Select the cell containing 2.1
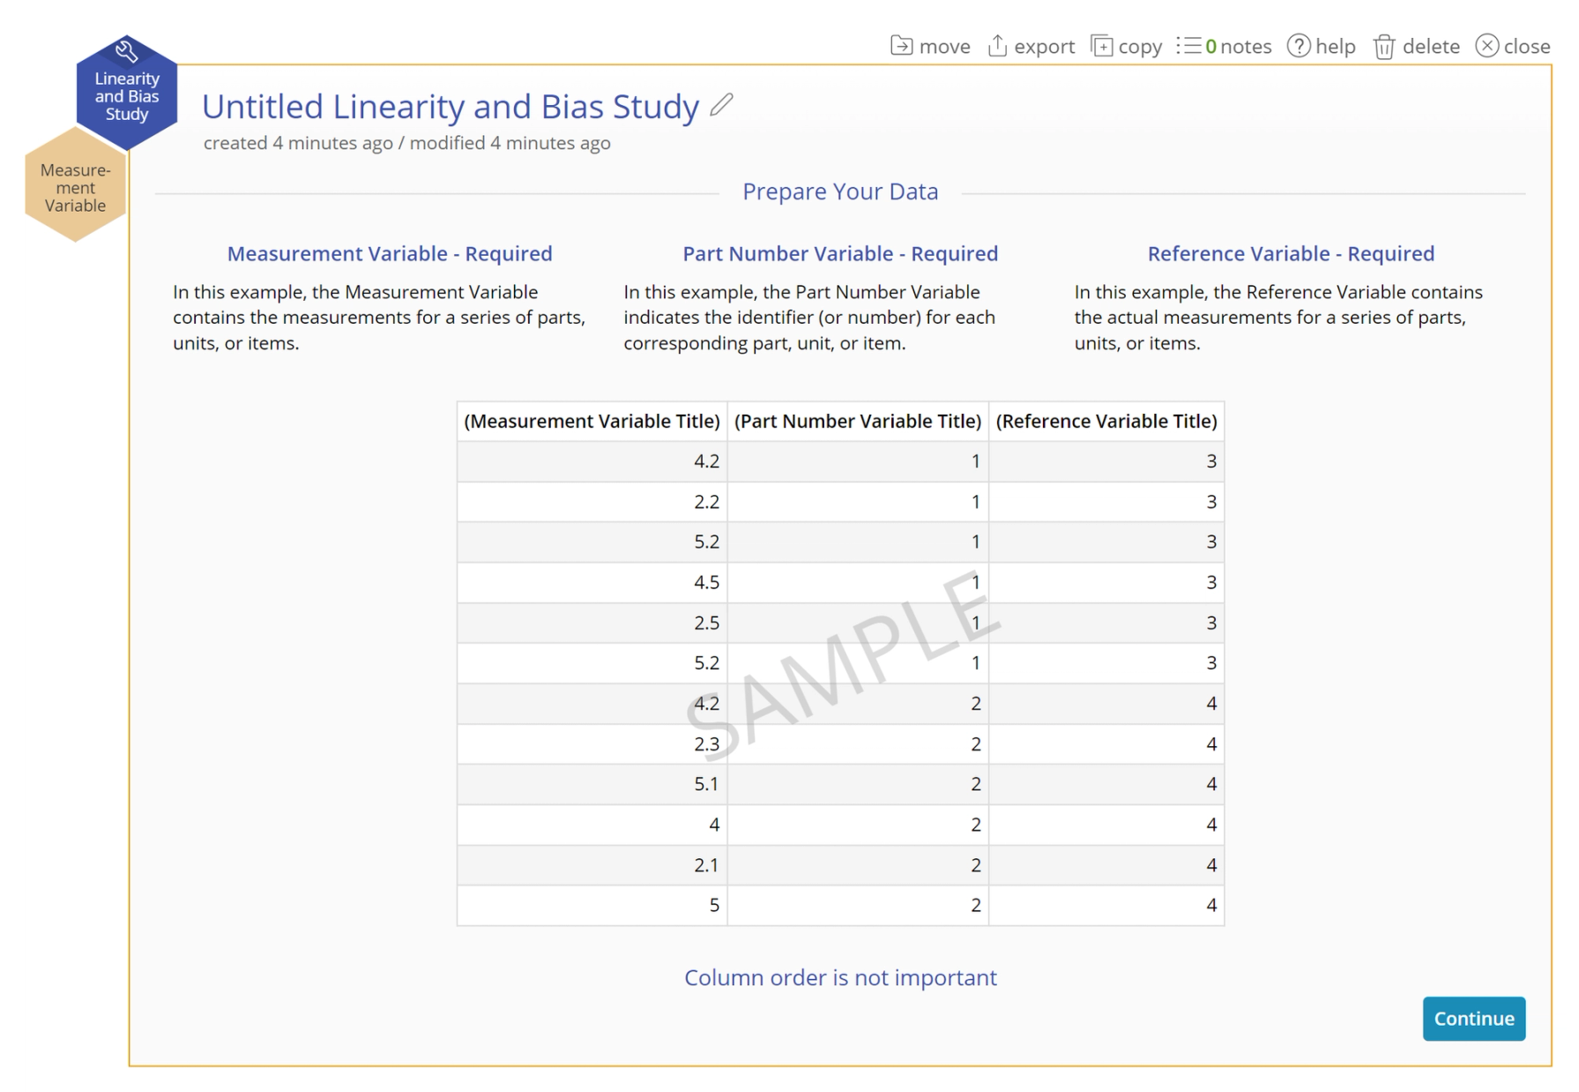 click(x=592, y=865)
